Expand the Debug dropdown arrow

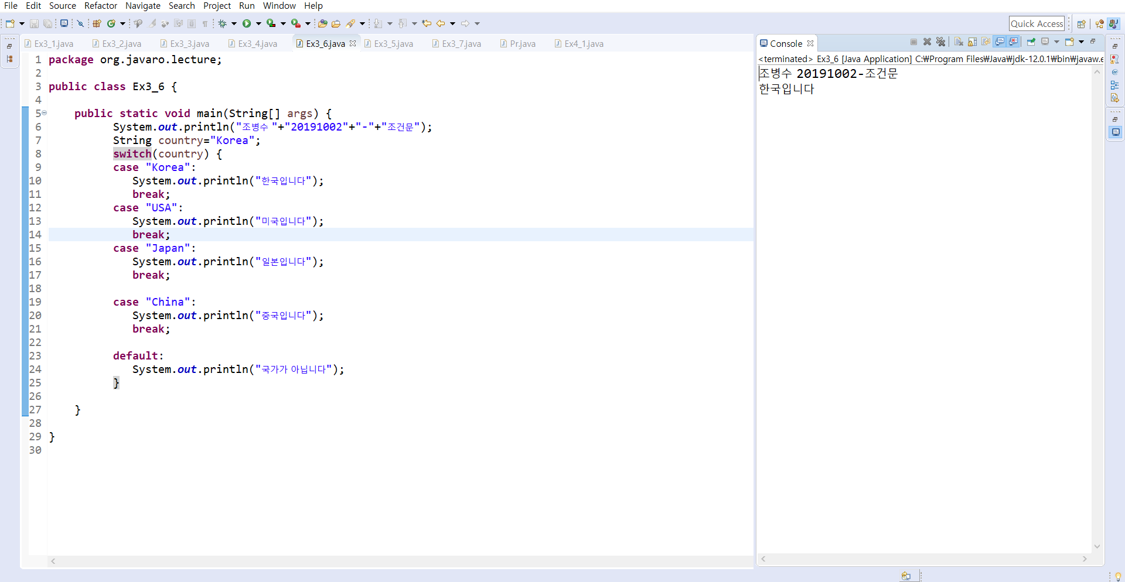pos(234,23)
